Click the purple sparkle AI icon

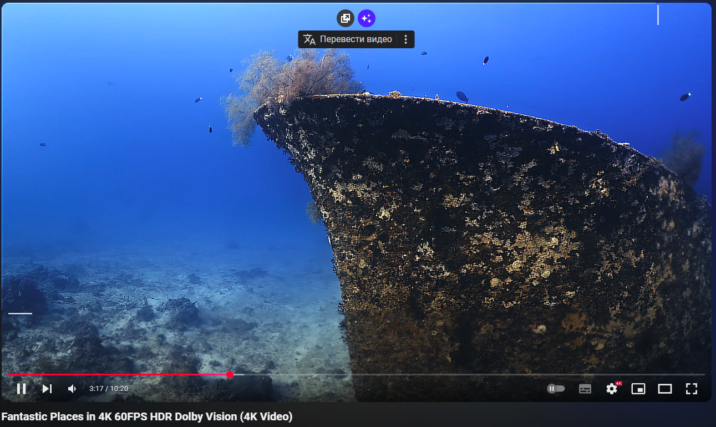[366, 18]
